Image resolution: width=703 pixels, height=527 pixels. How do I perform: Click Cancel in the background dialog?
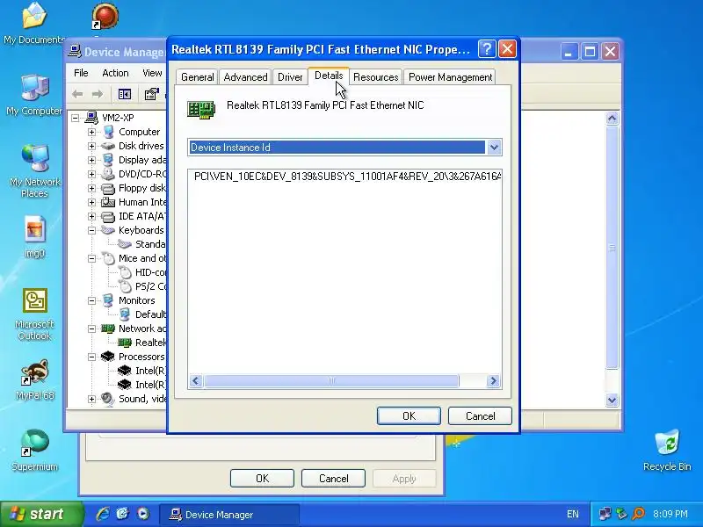pos(334,478)
